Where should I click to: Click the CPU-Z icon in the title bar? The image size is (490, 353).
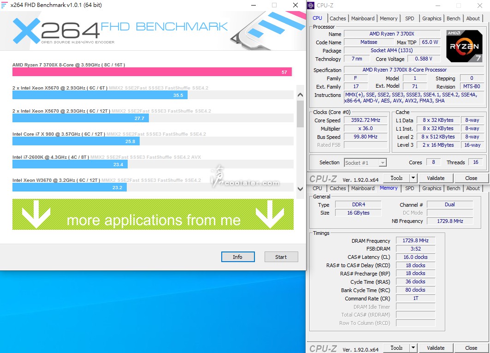coord(311,6)
